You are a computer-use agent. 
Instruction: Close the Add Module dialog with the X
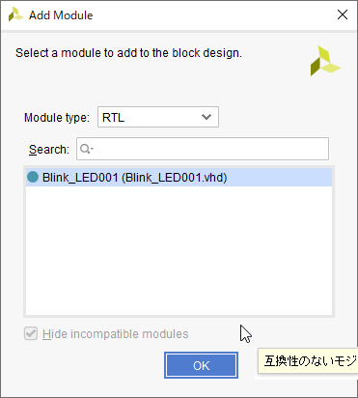[x=343, y=14]
